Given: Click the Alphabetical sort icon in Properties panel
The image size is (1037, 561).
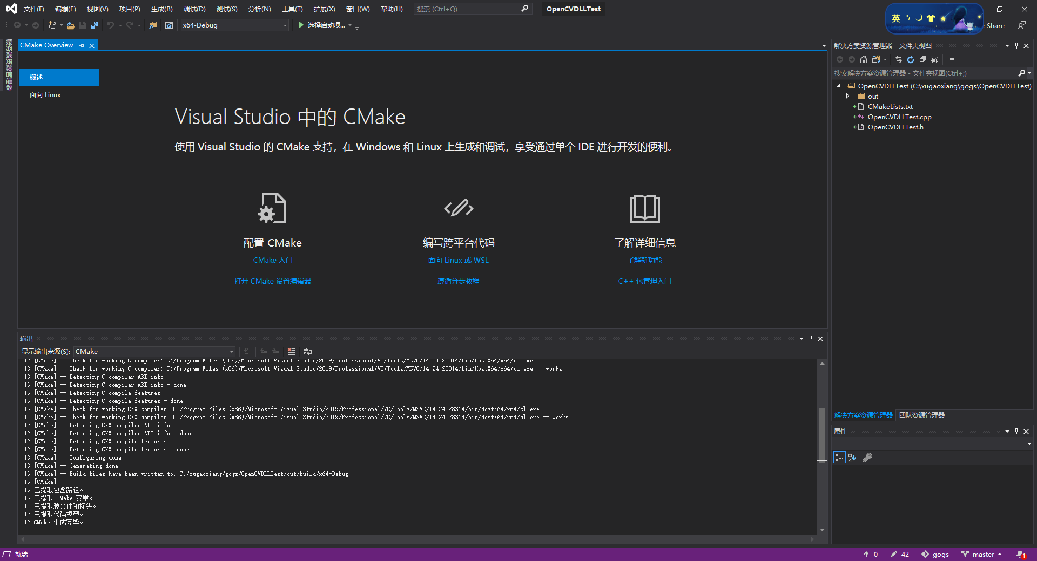Looking at the screenshot, I should (x=852, y=457).
